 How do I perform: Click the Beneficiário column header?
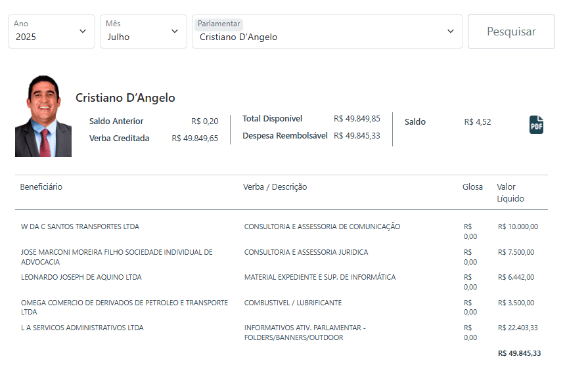point(41,187)
